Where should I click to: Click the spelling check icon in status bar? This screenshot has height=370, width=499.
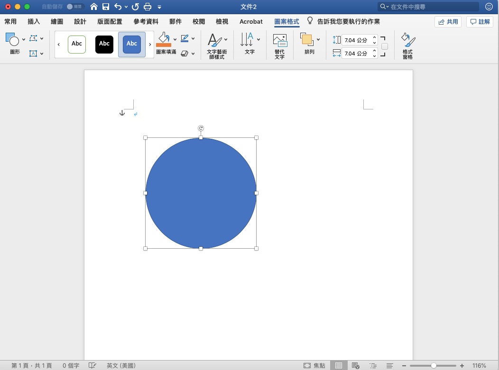tap(92, 366)
